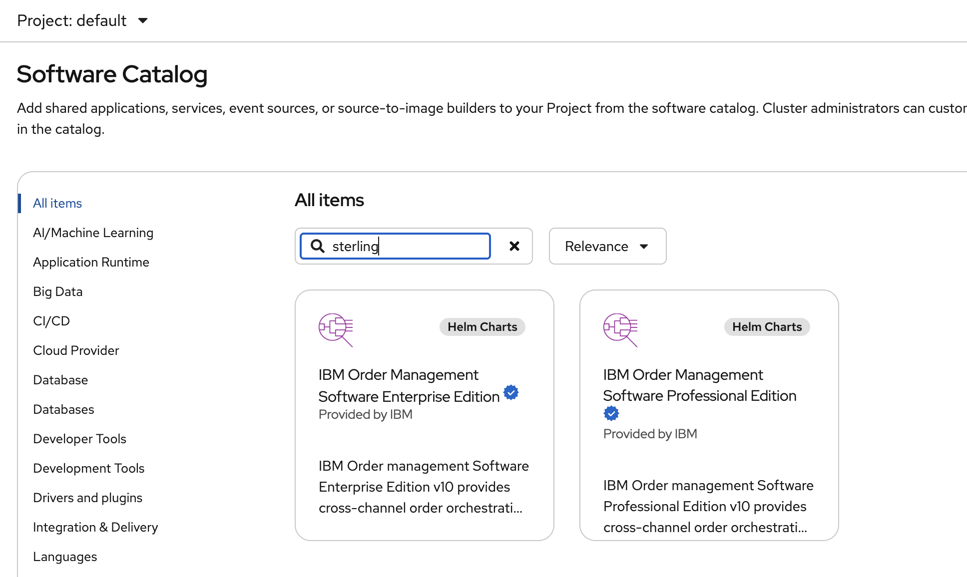Image resolution: width=967 pixels, height=577 pixels.
Task: Select the All items filter
Action: coord(57,203)
